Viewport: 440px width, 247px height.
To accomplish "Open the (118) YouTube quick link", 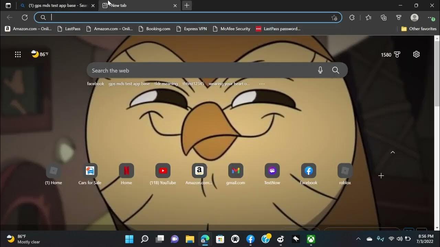I will 163,174.
